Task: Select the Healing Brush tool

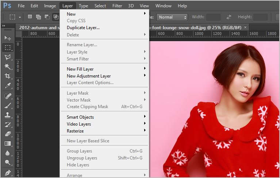Action: [x=7, y=96]
